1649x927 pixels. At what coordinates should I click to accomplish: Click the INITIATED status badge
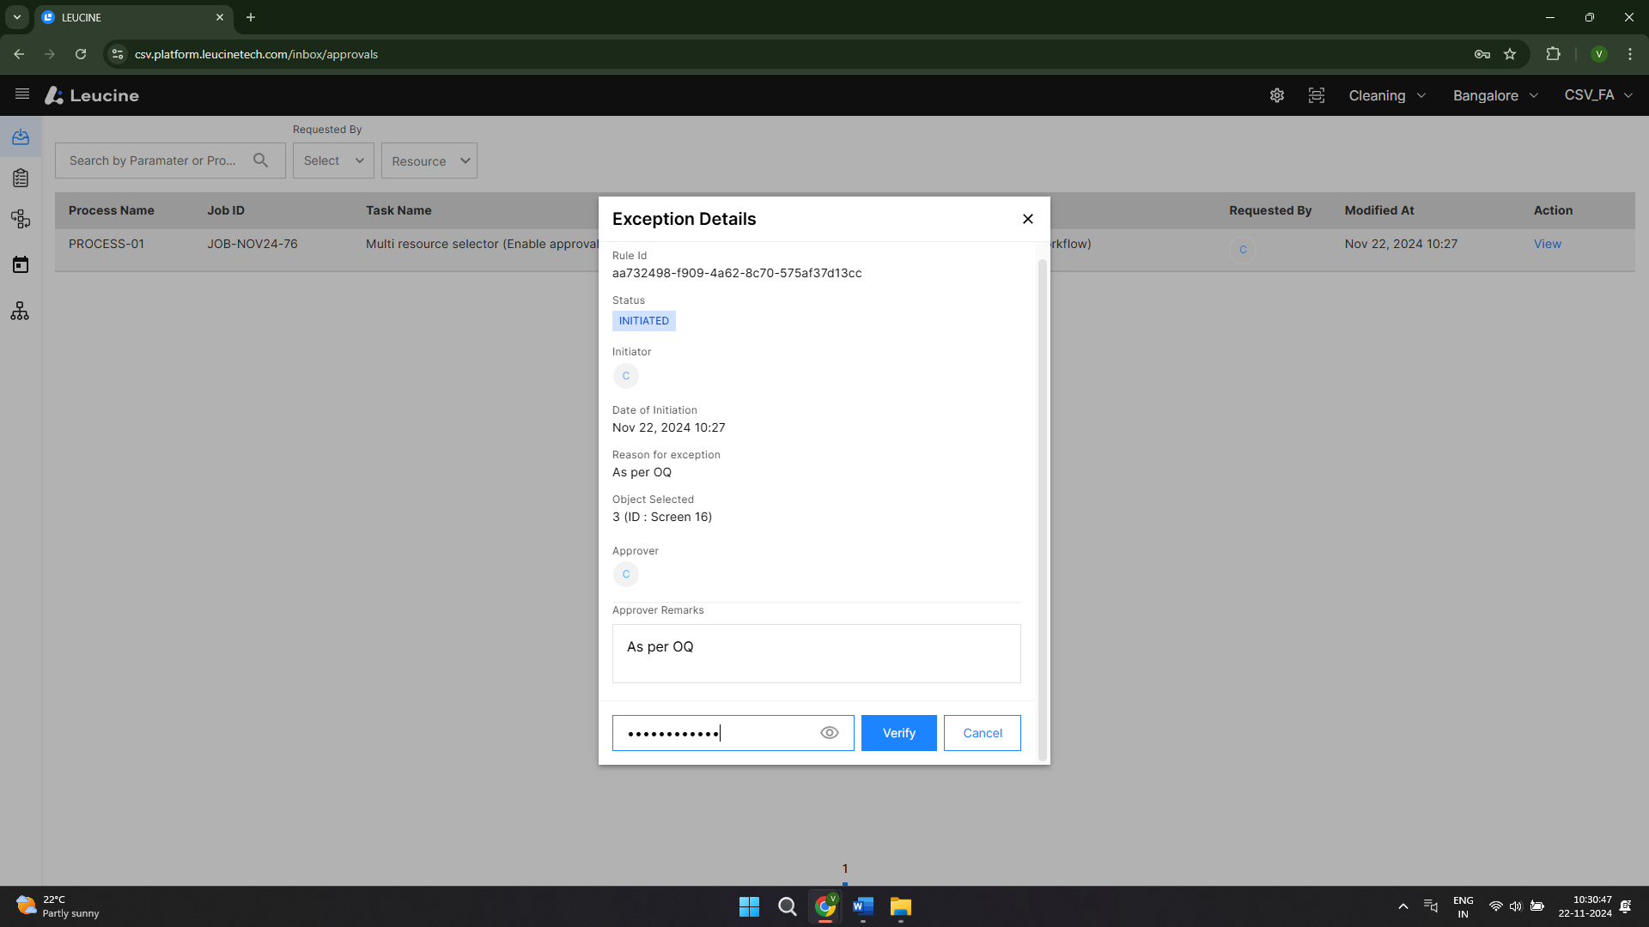coord(644,321)
